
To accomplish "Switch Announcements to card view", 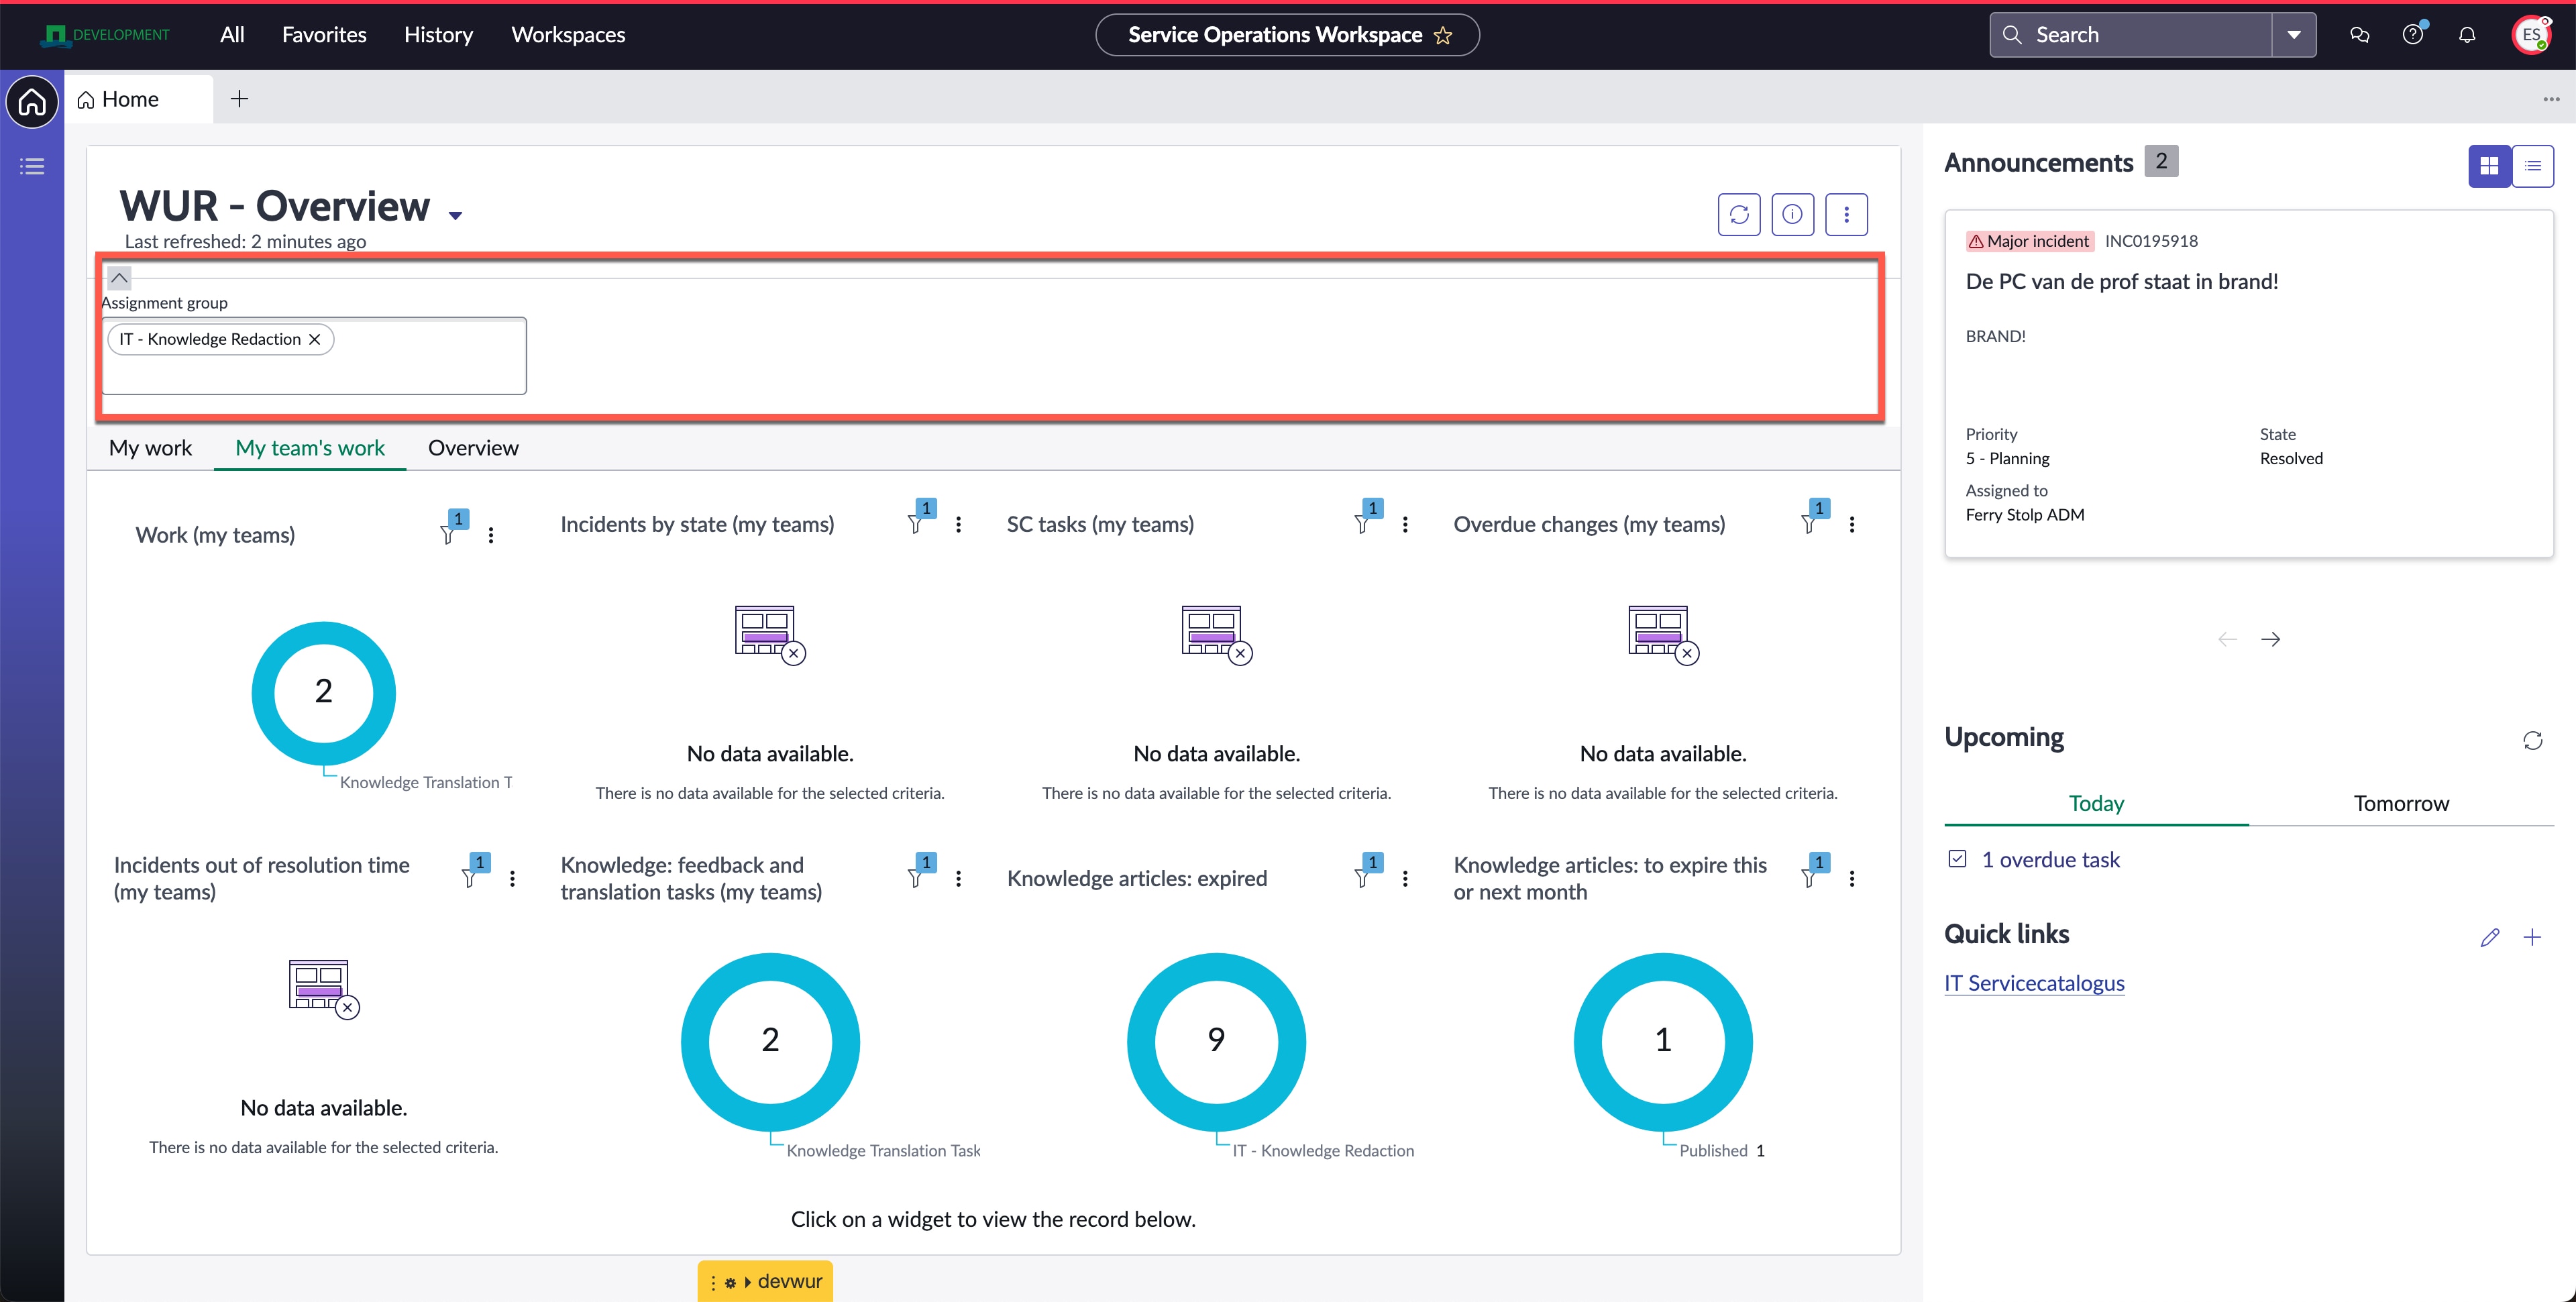I will point(2489,166).
